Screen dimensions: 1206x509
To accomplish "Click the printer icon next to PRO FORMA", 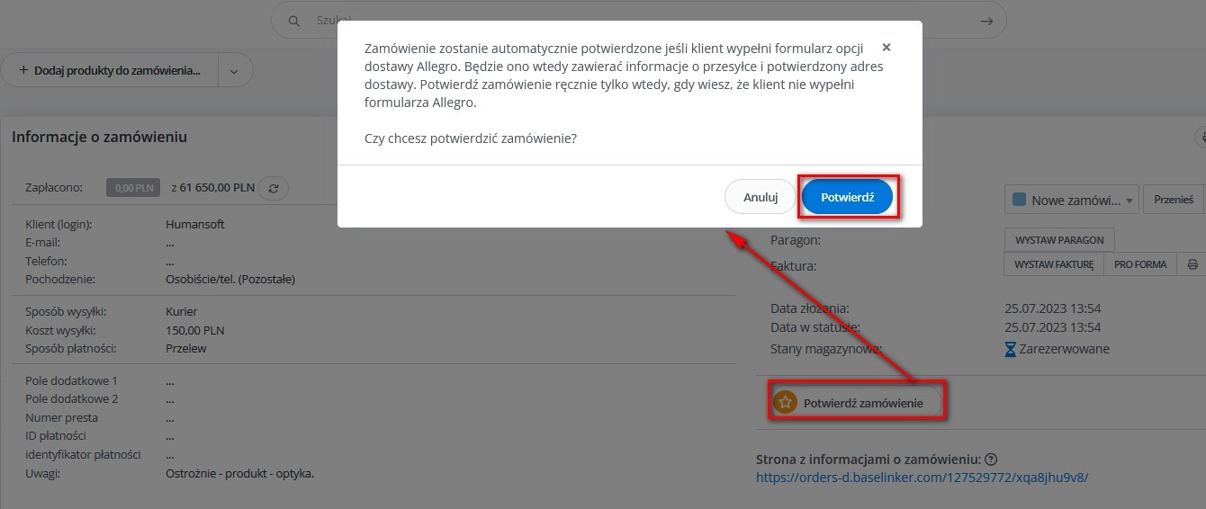I will (1192, 264).
